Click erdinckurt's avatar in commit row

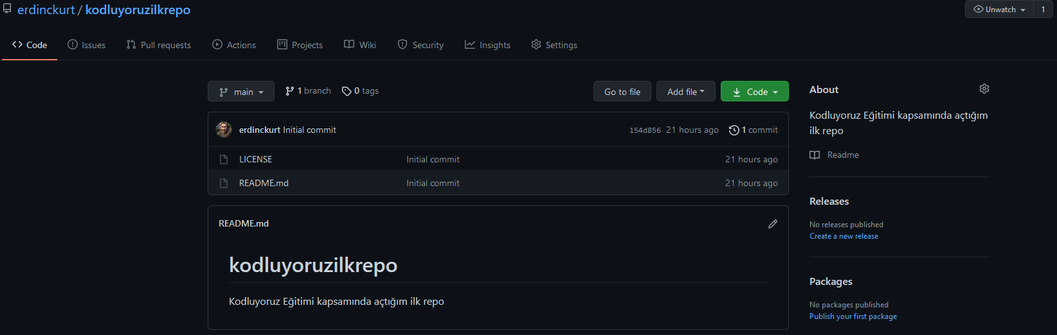click(x=224, y=130)
